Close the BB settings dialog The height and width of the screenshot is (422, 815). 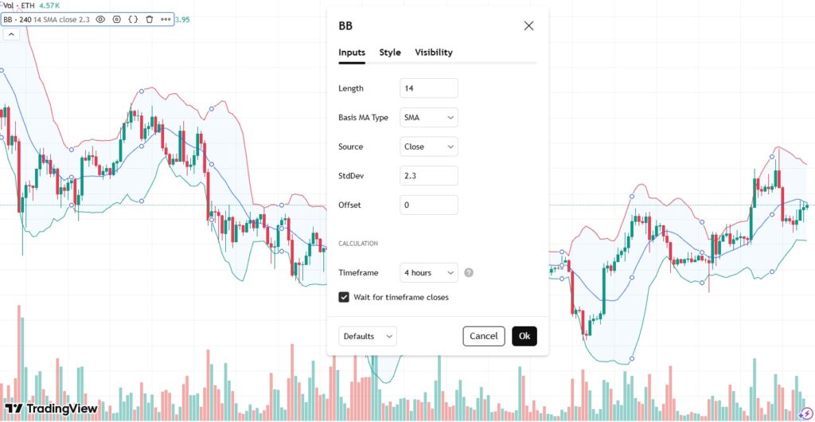point(528,25)
